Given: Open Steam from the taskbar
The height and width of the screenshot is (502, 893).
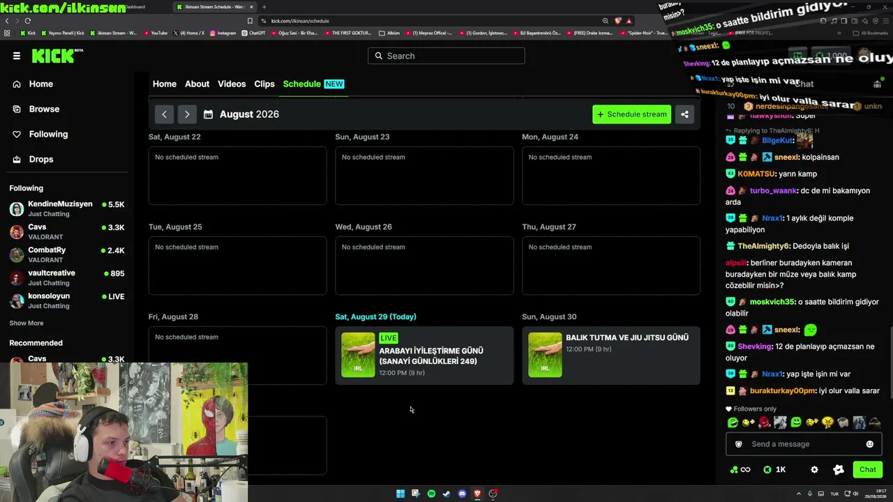Looking at the screenshot, I should point(446,494).
